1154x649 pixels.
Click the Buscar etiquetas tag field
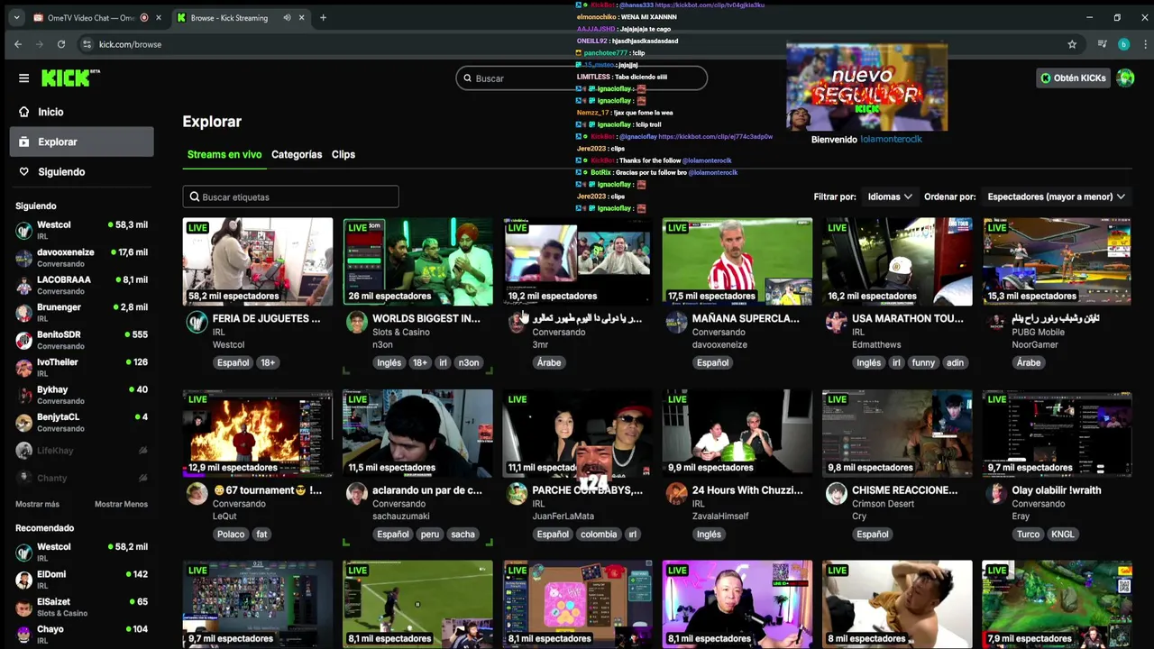[x=290, y=197]
